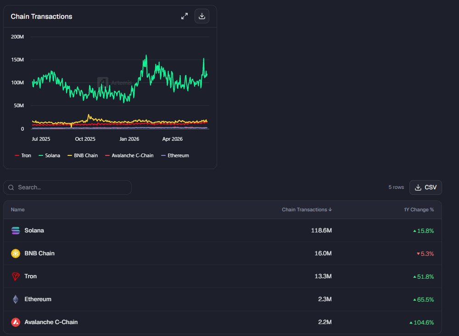Click the Tron 13.3M value
The width and height of the screenshot is (459, 336).
click(x=323, y=276)
